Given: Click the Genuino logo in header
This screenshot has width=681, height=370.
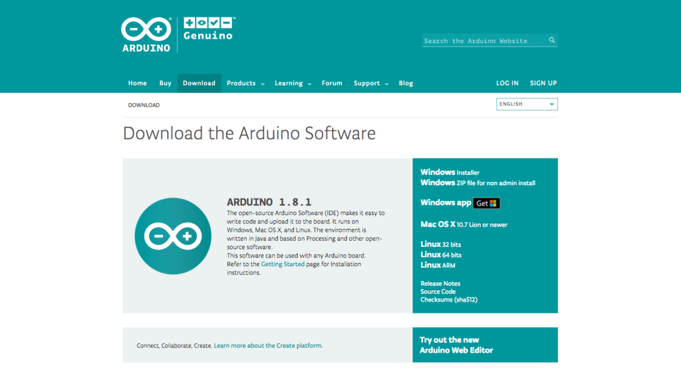Looking at the screenshot, I should click(x=208, y=29).
